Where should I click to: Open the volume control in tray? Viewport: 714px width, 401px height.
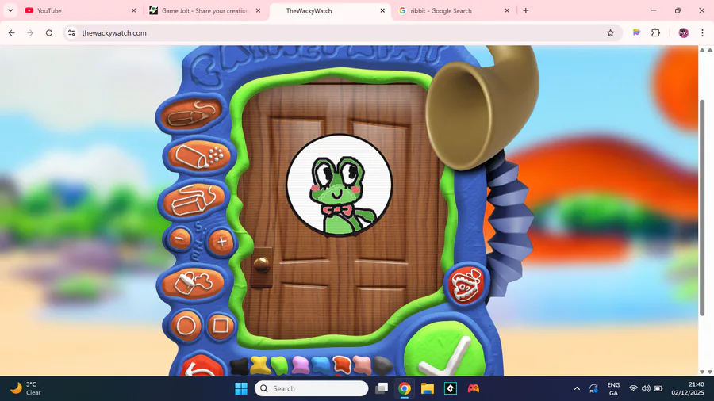pyautogui.click(x=646, y=389)
